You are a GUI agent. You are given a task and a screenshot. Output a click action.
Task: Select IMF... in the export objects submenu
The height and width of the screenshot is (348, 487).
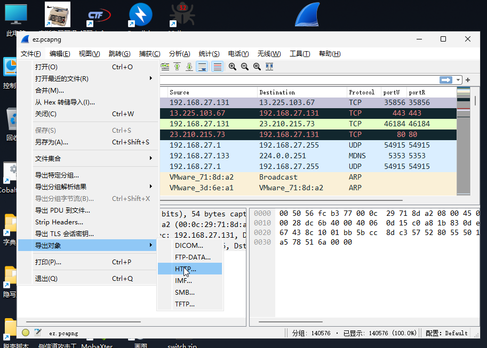190,281
